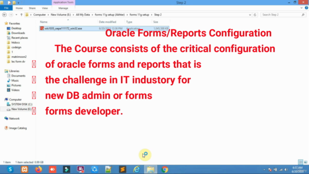Click forms 11g setup (Akhter) breadcrumb
The height and width of the screenshot is (174, 309).
tap(110, 15)
